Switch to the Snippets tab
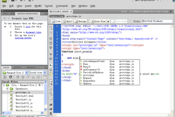The height and width of the screenshot is (117, 175). [x=32, y=67]
